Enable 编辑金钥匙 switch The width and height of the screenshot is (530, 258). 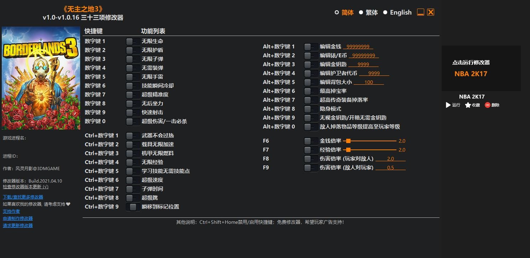(311, 64)
